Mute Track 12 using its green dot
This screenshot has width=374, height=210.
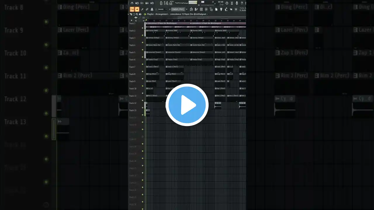(143, 108)
